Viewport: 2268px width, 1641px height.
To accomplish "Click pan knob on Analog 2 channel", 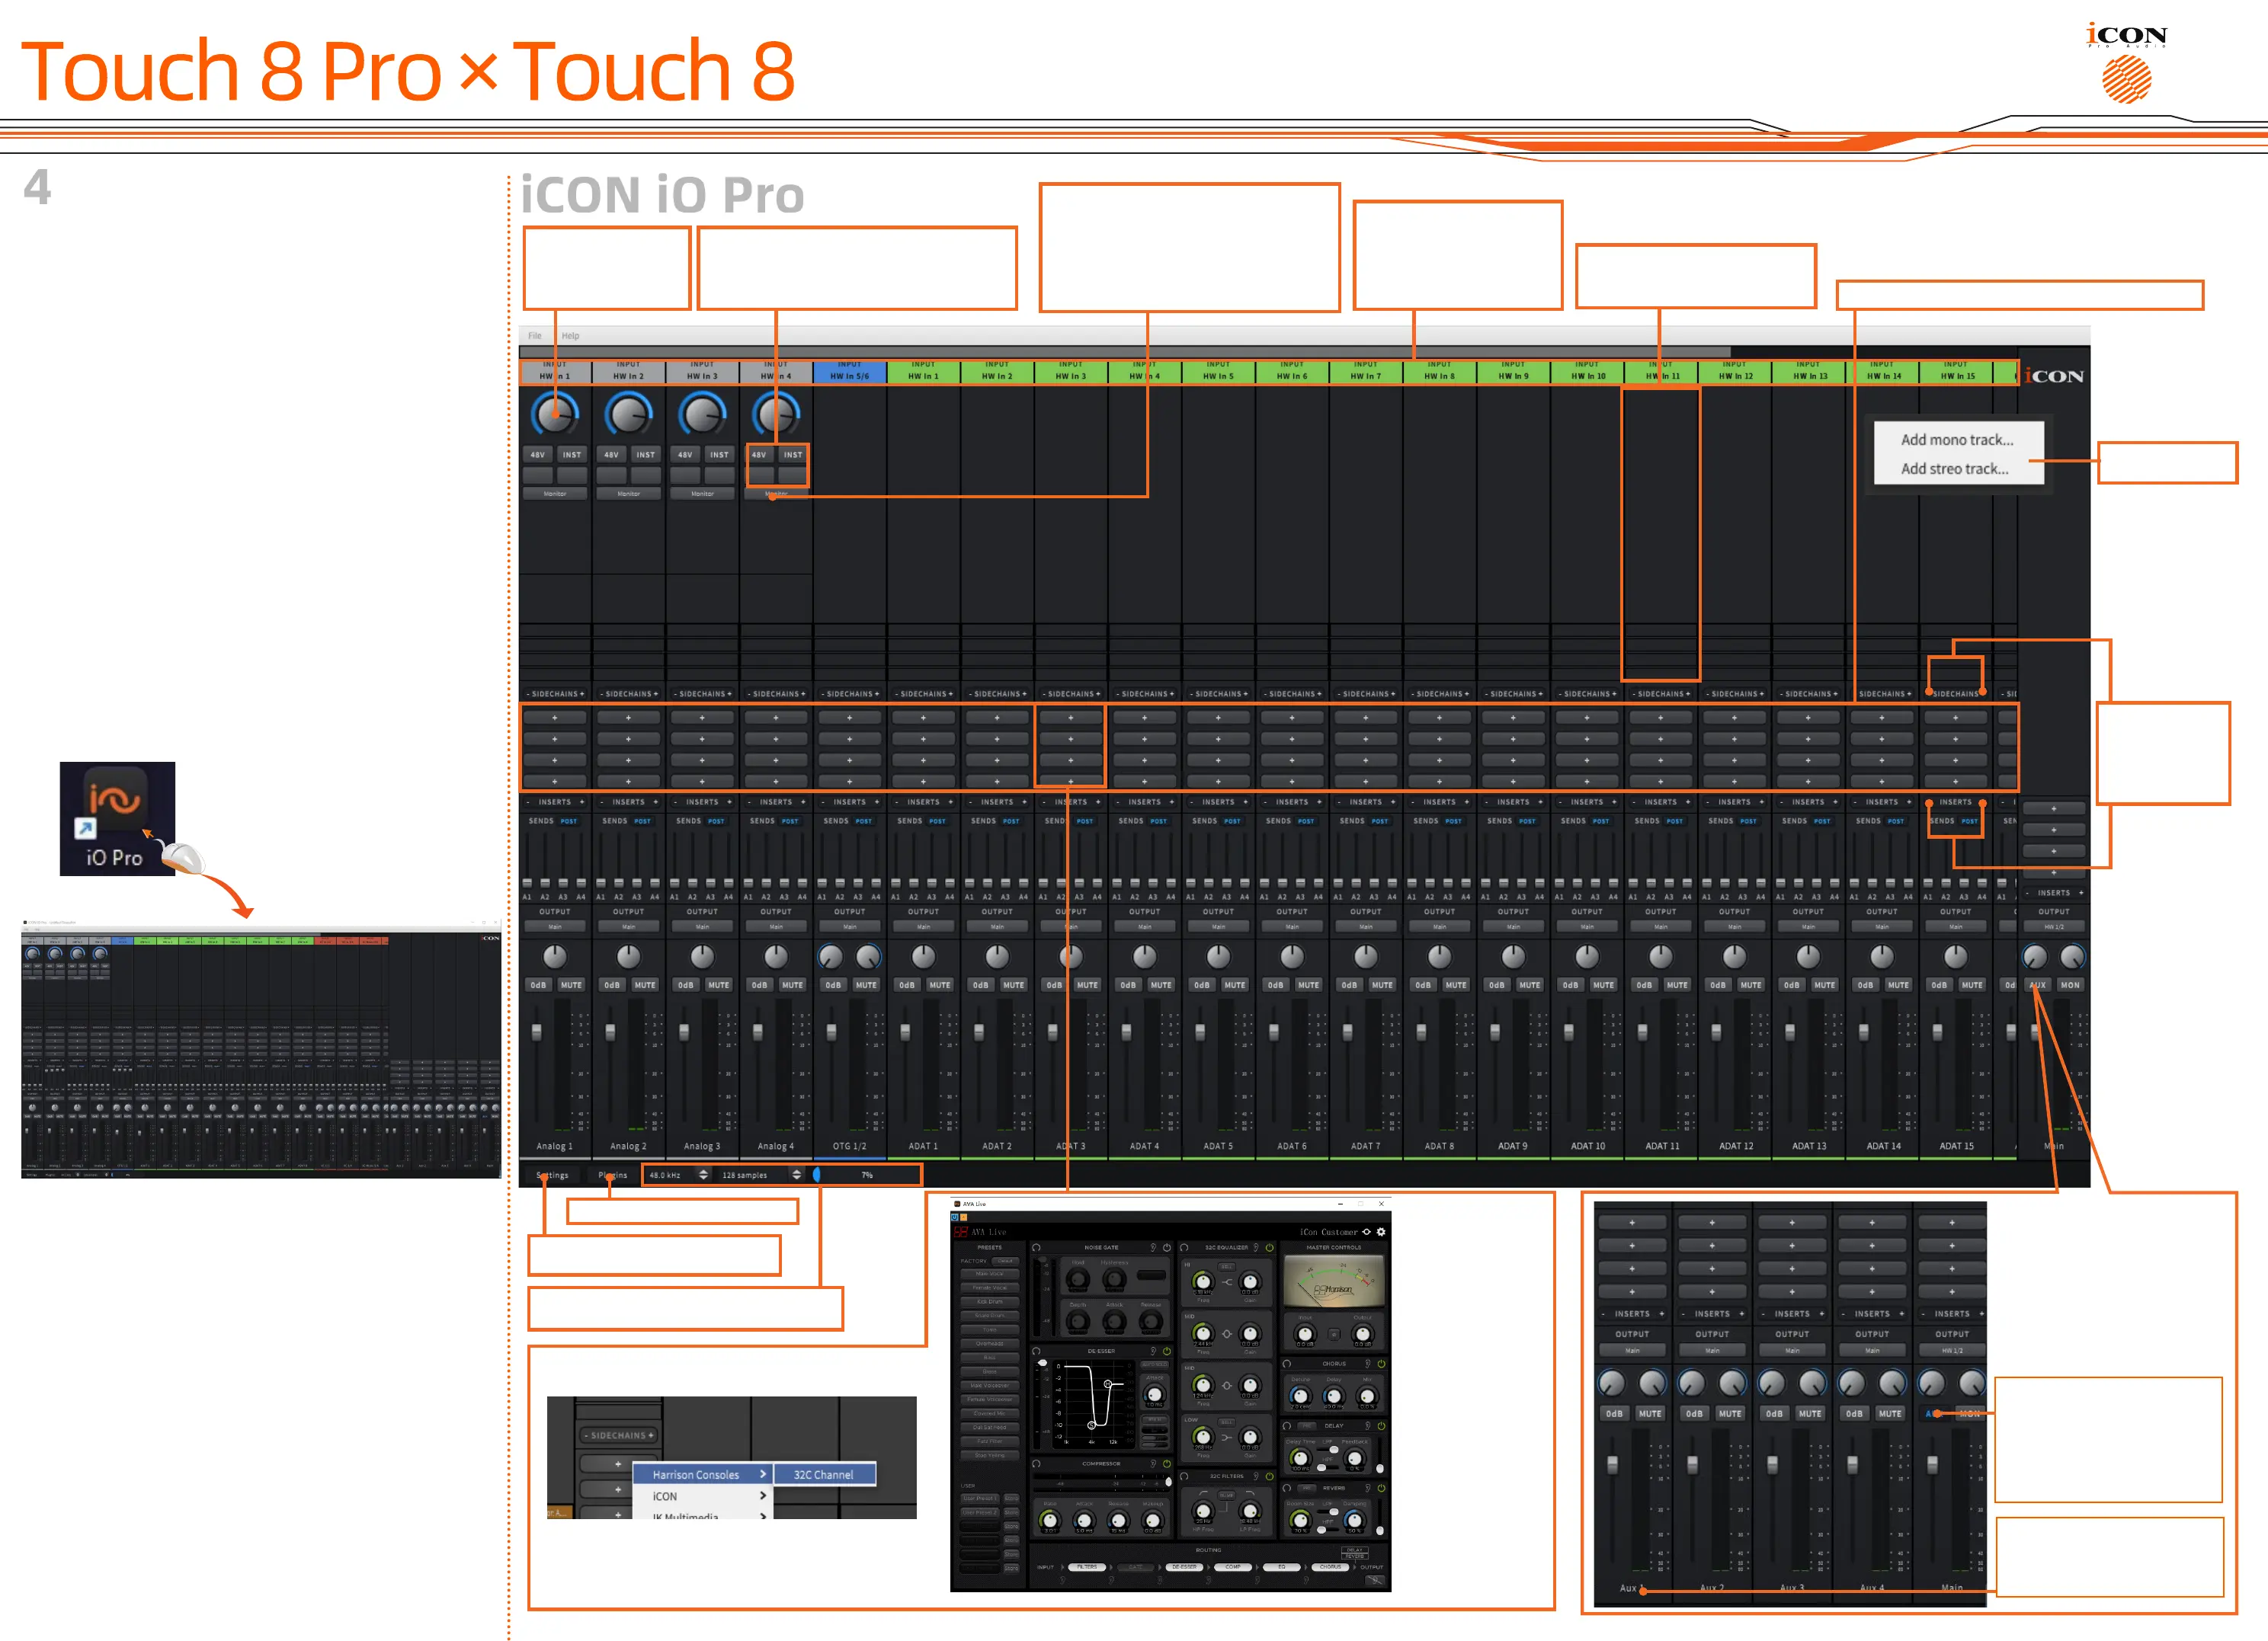I will pyautogui.click(x=628, y=956).
